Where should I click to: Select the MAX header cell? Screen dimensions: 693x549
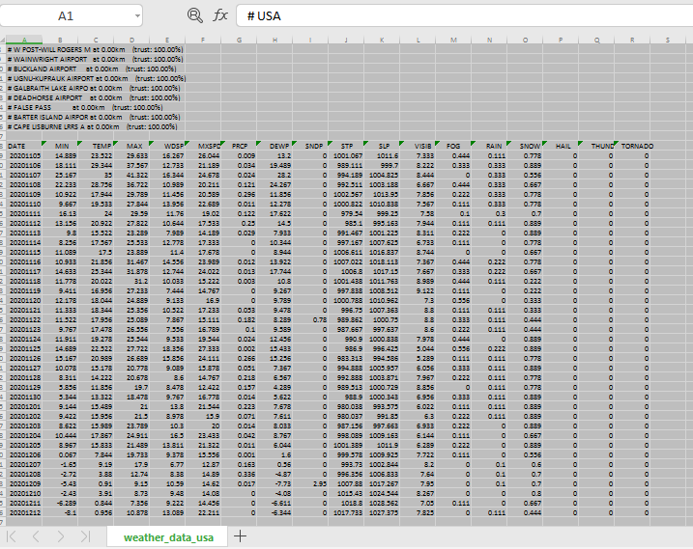pyautogui.click(x=131, y=146)
